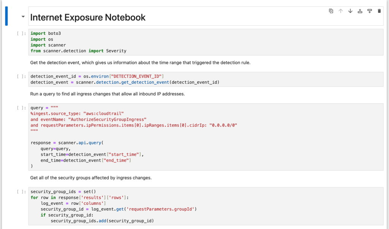Click the 'import scanner' line
The height and width of the screenshot is (229, 389).
tap(48, 45)
